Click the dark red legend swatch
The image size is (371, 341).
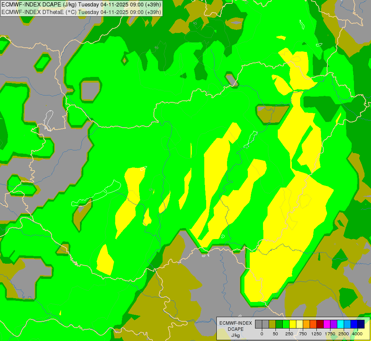point(320,324)
